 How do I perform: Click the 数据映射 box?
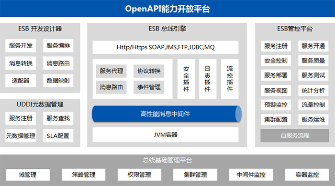tap(58, 81)
